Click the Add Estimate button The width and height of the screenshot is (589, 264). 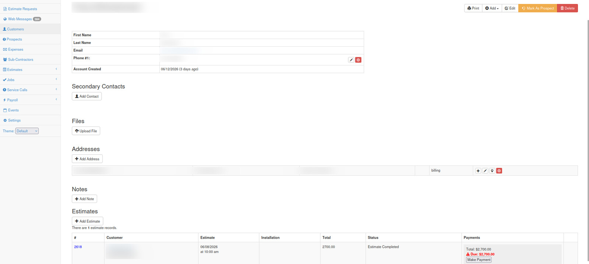(87, 221)
